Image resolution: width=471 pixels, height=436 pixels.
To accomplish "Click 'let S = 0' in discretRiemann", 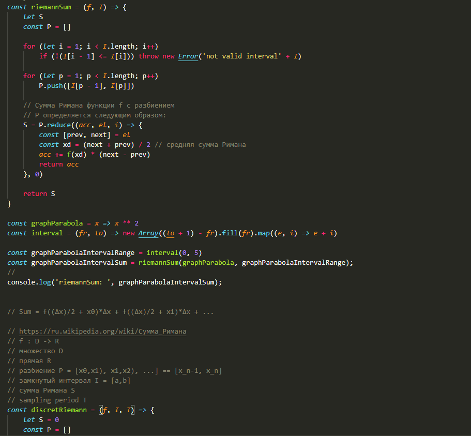I will coord(41,420).
